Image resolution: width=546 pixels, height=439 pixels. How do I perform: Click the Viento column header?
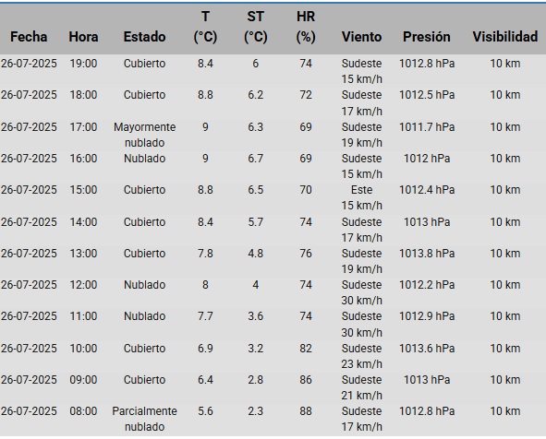pyautogui.click(x=362, y=37)
